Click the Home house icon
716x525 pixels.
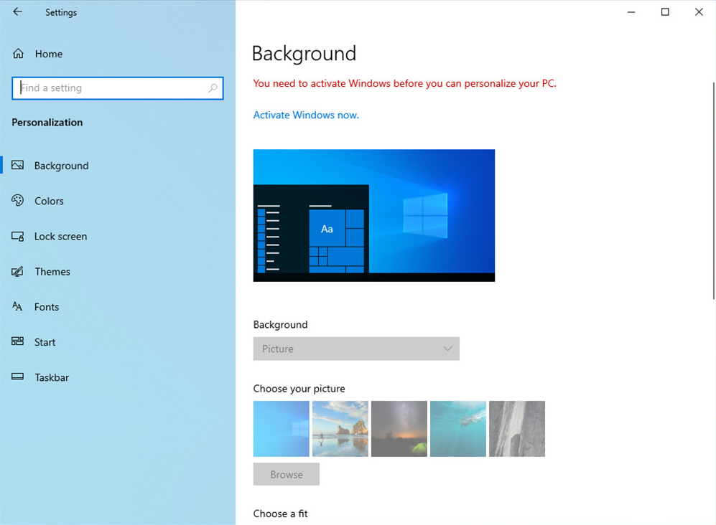click(18, 54)
